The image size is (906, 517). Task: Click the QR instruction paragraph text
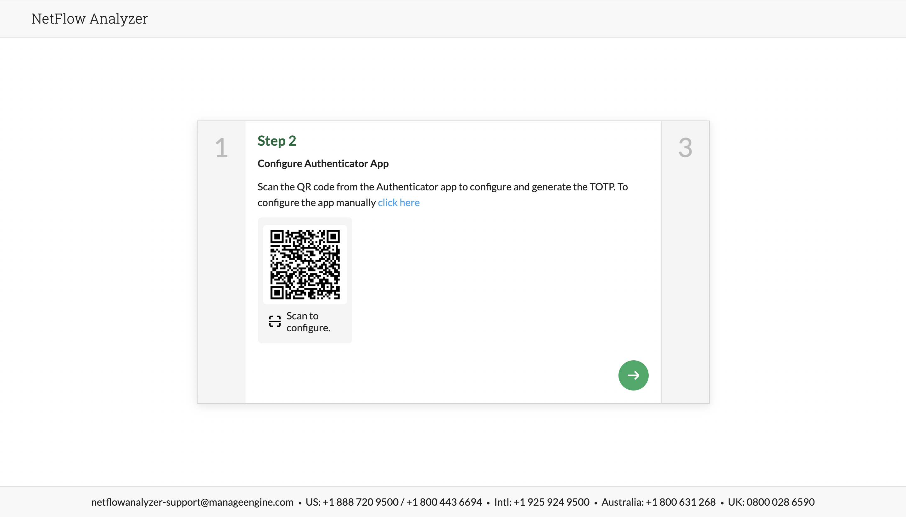[442, 187]
